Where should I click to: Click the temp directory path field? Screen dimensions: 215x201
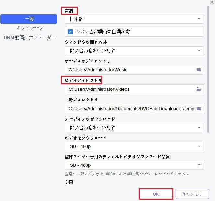point(130,109)
